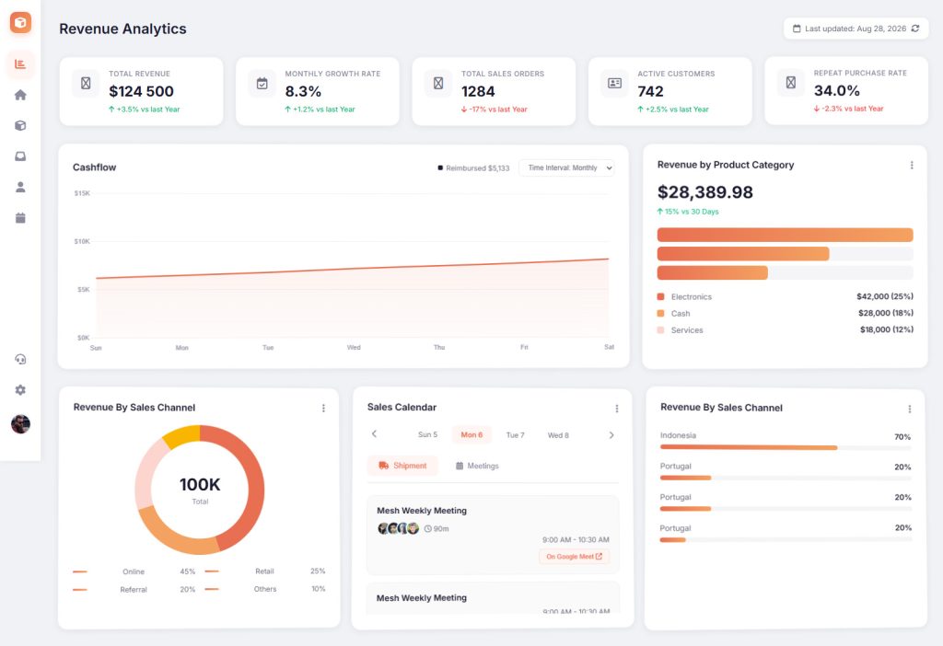Open country revenue card three-dot menu
This screenshot has width=943, height=646.
pyautogui.click(x=909, y=409)
